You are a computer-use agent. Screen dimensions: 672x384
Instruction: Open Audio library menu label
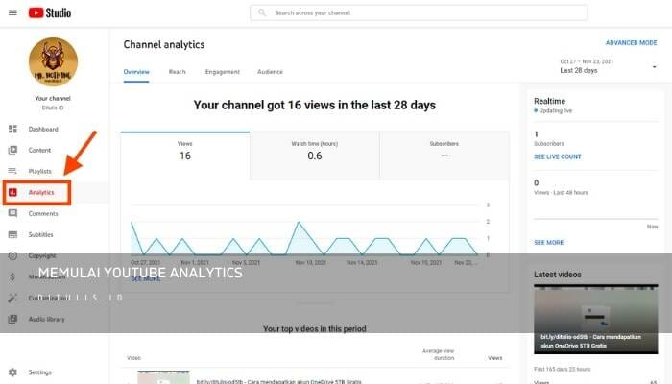(46, 319)
